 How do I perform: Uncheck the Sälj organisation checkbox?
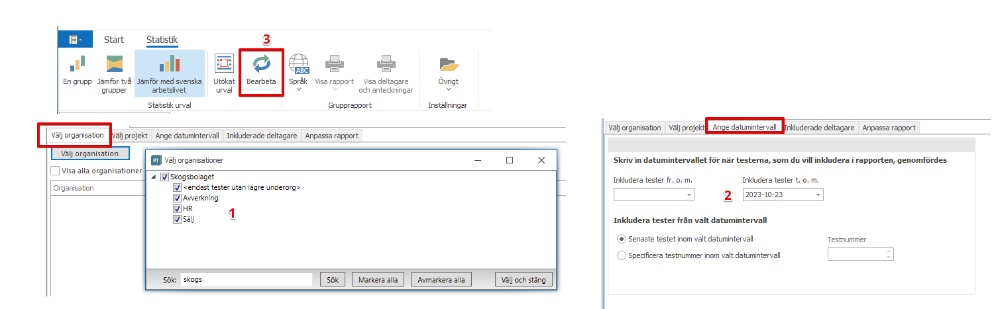[x=177, y=219]
